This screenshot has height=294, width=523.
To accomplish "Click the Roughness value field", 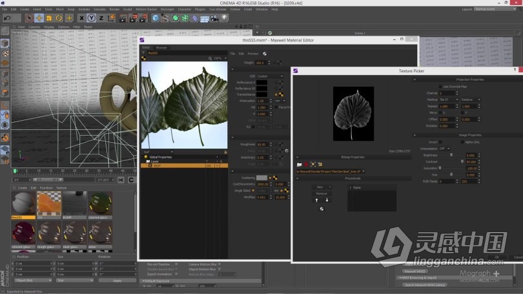I will (x=264, y=145).
